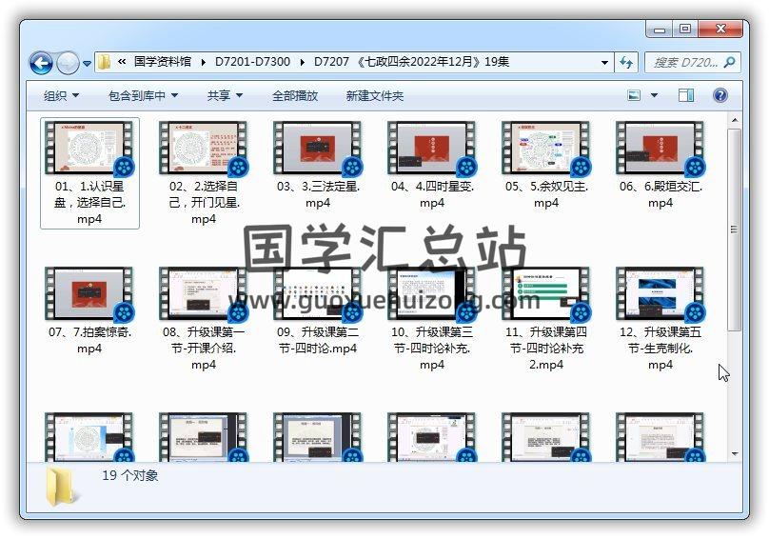Click the 新建文件夹 button
Screen dimensions: 769x539
(374, 95)
